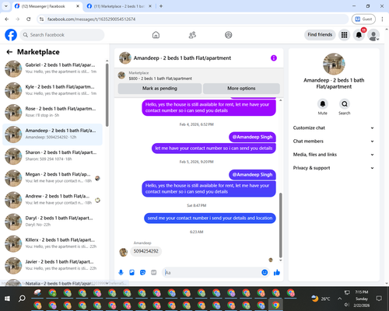This screenshot has width=389, height=311.
Task: Choose a GIF icon
Action: [x=154, y=272]
